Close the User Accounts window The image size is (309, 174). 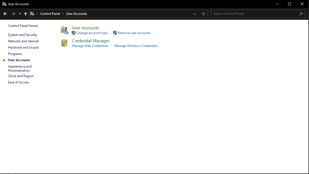[302, 4]
